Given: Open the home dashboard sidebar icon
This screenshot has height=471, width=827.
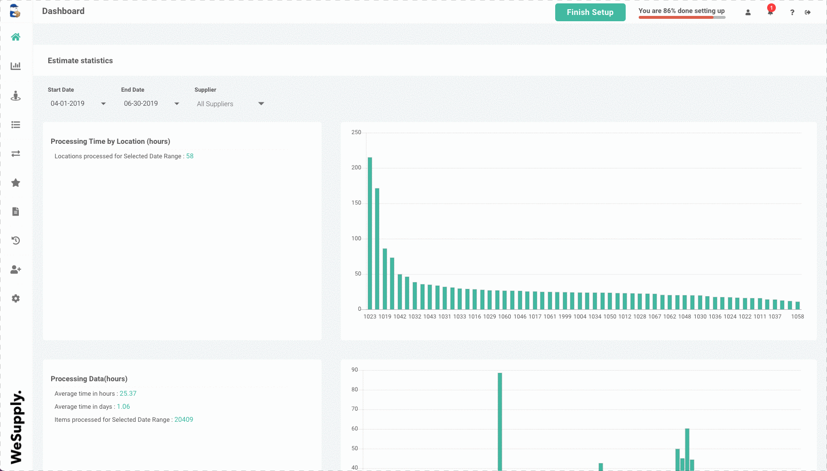Looking at the screenshot, I should (15, 37).
